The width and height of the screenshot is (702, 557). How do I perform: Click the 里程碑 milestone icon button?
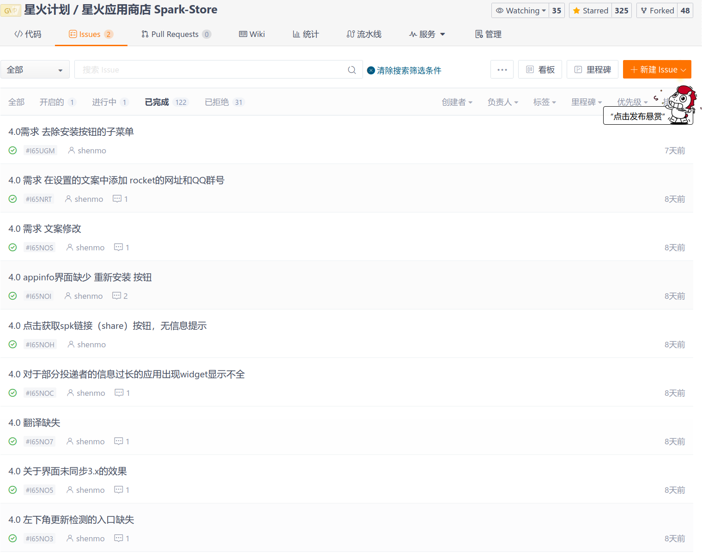pos(579,69)
